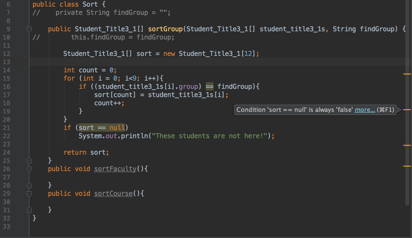
Task: Collapse the sortFaculty method fold on line 26
Action: (x=29, y=169)
